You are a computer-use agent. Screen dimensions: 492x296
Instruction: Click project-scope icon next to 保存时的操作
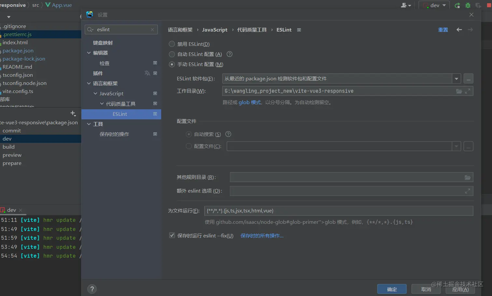tap(155, 134)
